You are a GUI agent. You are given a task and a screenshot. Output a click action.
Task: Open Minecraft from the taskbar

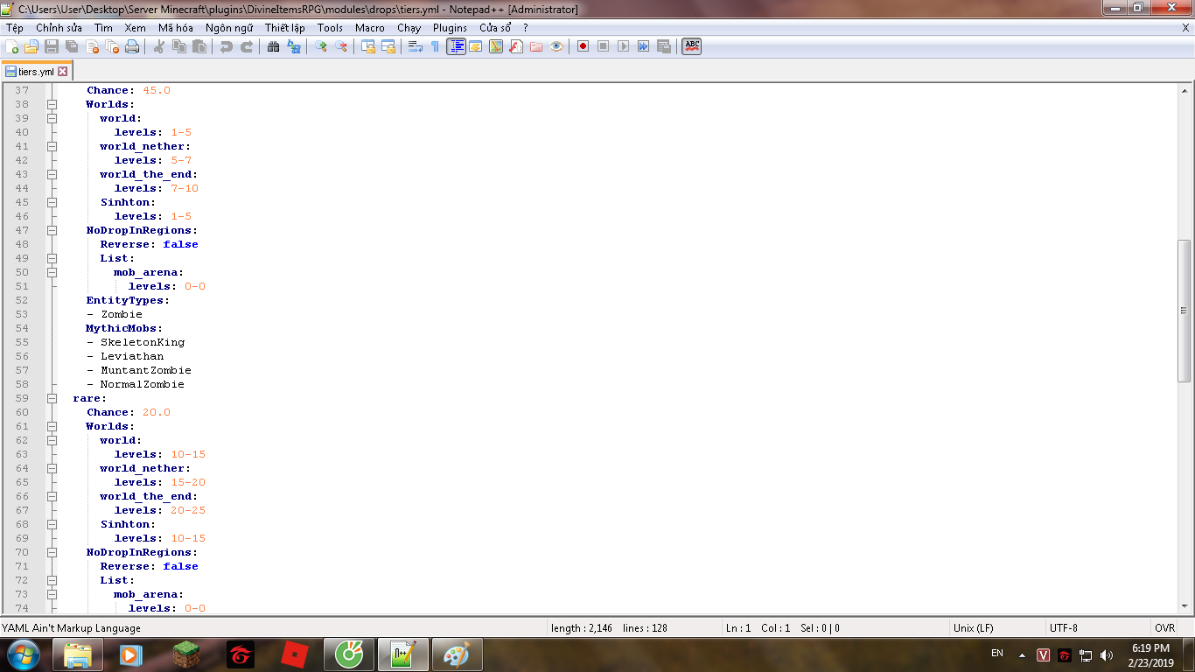[x=185, y=654]
